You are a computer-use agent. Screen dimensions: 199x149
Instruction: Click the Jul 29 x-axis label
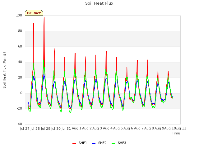[45, 129]
